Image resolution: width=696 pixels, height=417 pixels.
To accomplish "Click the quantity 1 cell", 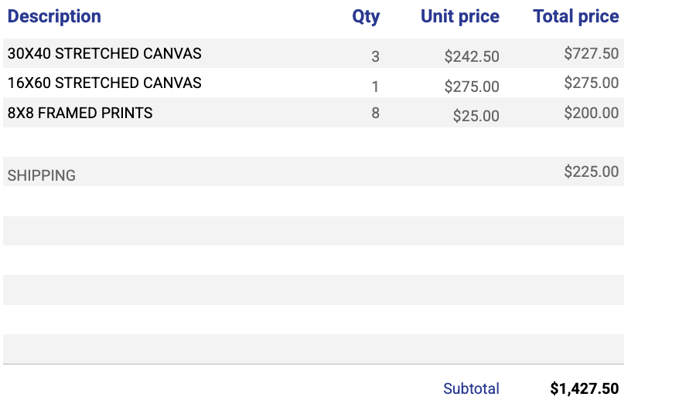I will [376, 86].
